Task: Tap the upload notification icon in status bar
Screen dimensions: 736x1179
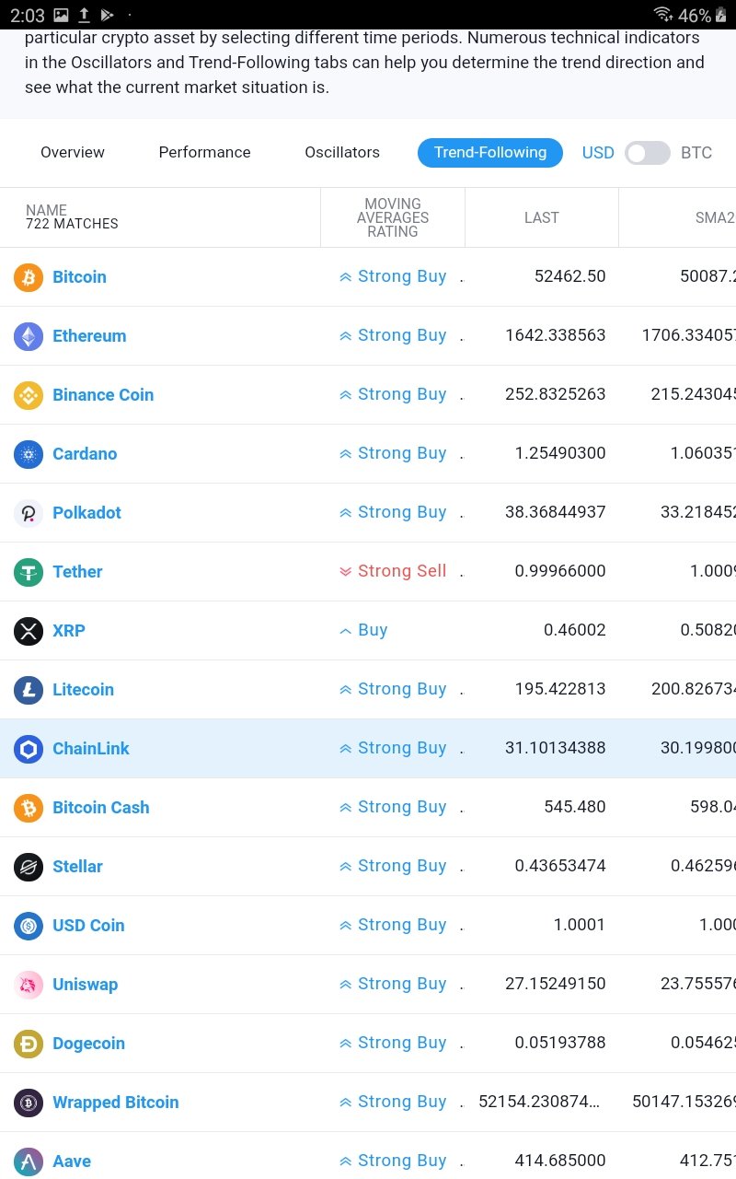Action: tap(85, 15)
